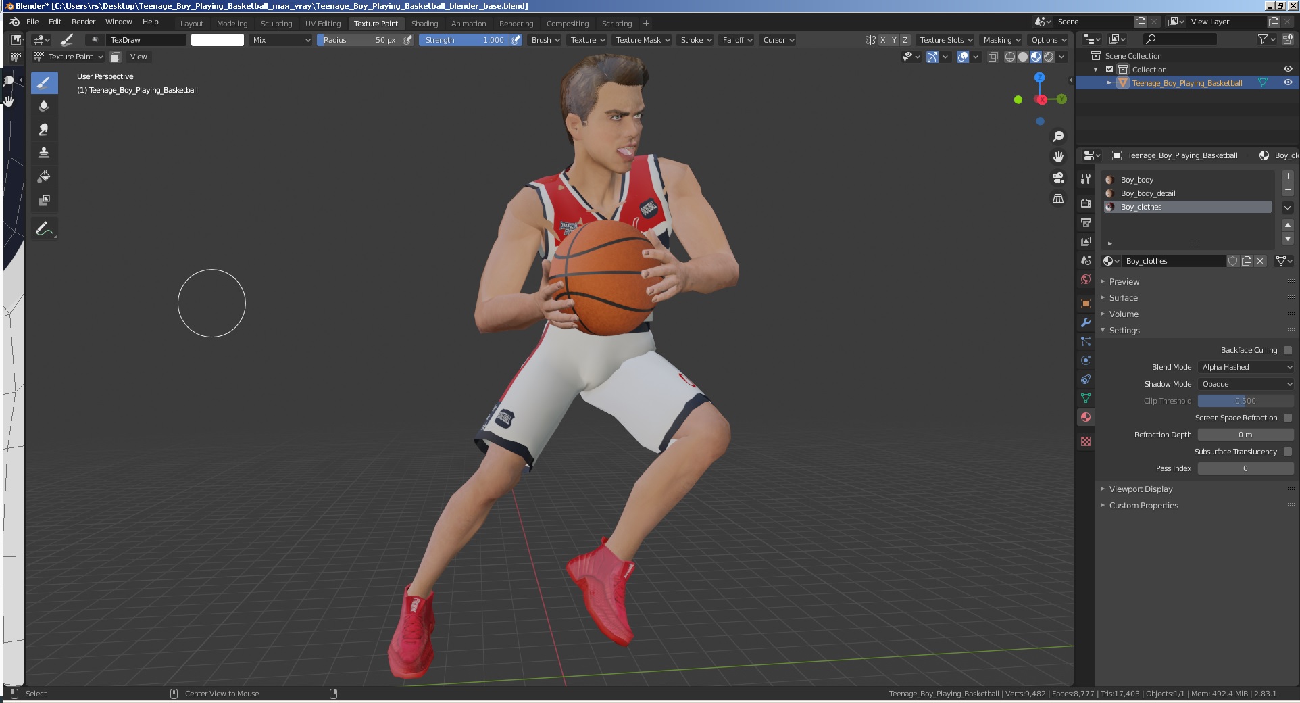This screenshot has width=1300, height=703.
Task: Open the View Layer properties tab
Action: coord(1086,241)
